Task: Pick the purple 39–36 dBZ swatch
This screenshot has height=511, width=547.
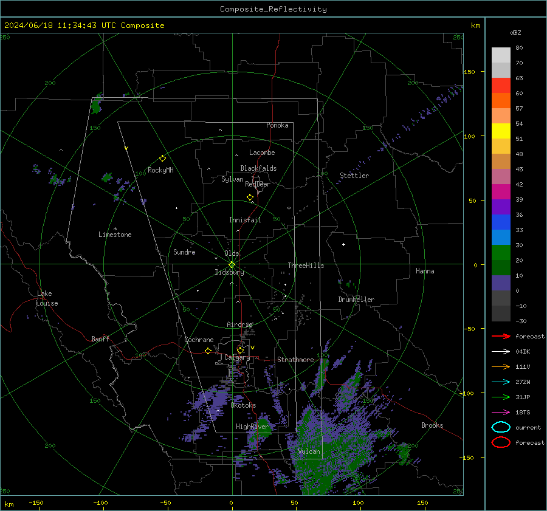Action: (501, 207)
